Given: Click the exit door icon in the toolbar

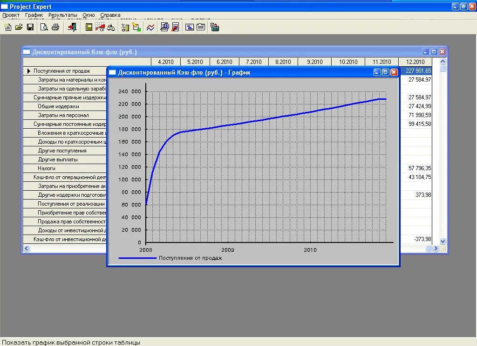Looking at the screenshot, I should 72,28.
